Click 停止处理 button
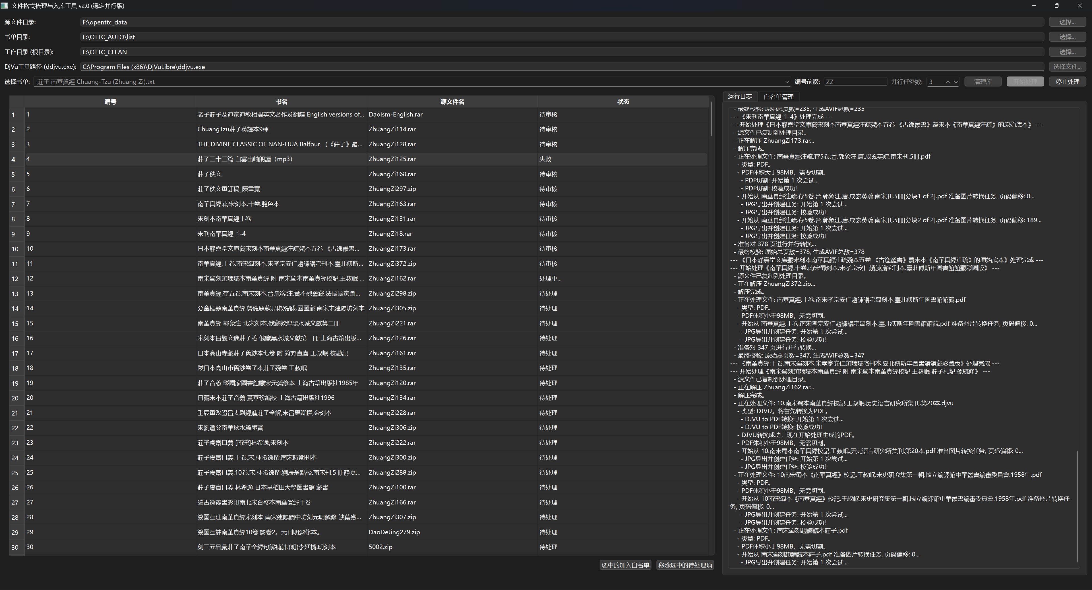This screenshot has height=590, width=1092. [x=1068, y=82]
